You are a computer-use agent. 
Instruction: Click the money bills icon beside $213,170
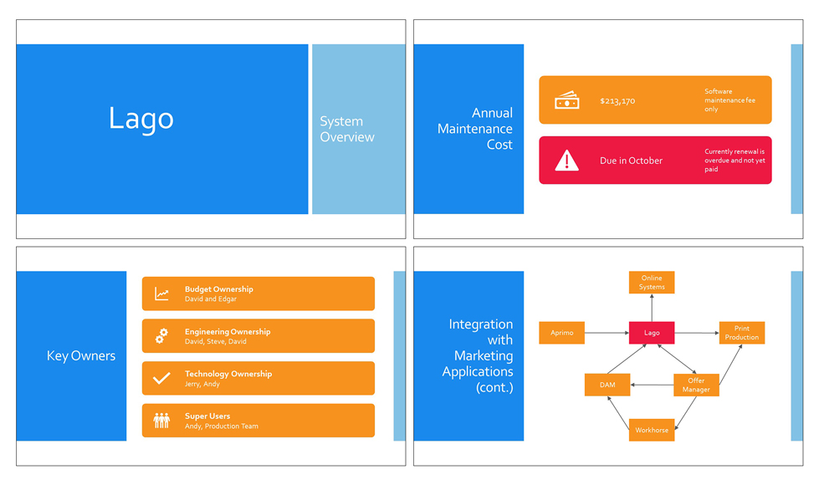click(566, 100)
